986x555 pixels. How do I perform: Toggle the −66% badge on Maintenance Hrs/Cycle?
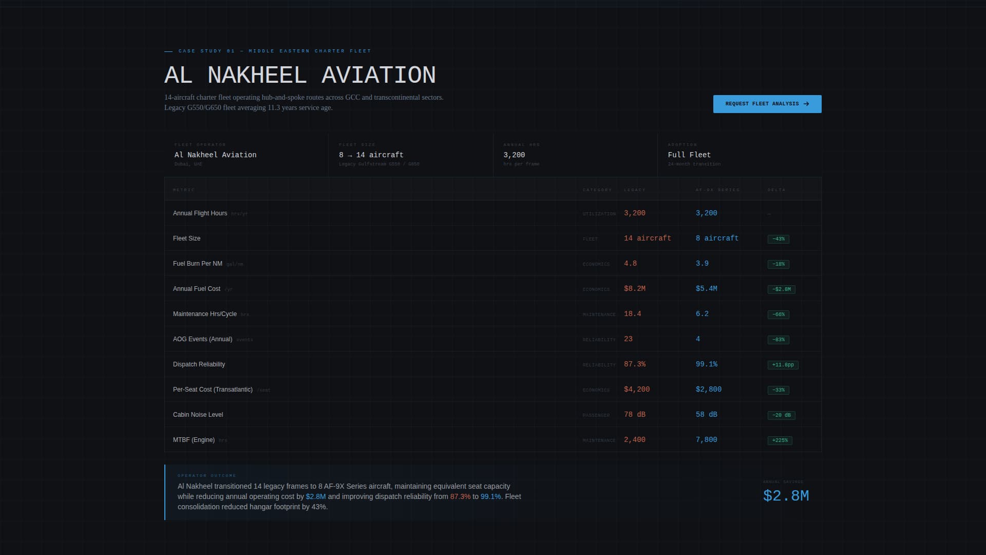(779, 314)
